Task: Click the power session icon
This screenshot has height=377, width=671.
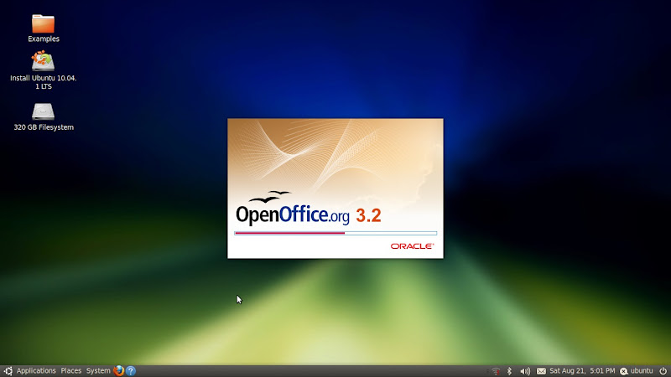Action: point(663,371)
